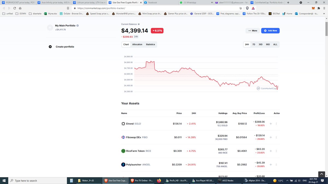Open the More options dropdown
The width and height of the screenshot is (328, 184).
pyautogui.click(x=253, y=31)
